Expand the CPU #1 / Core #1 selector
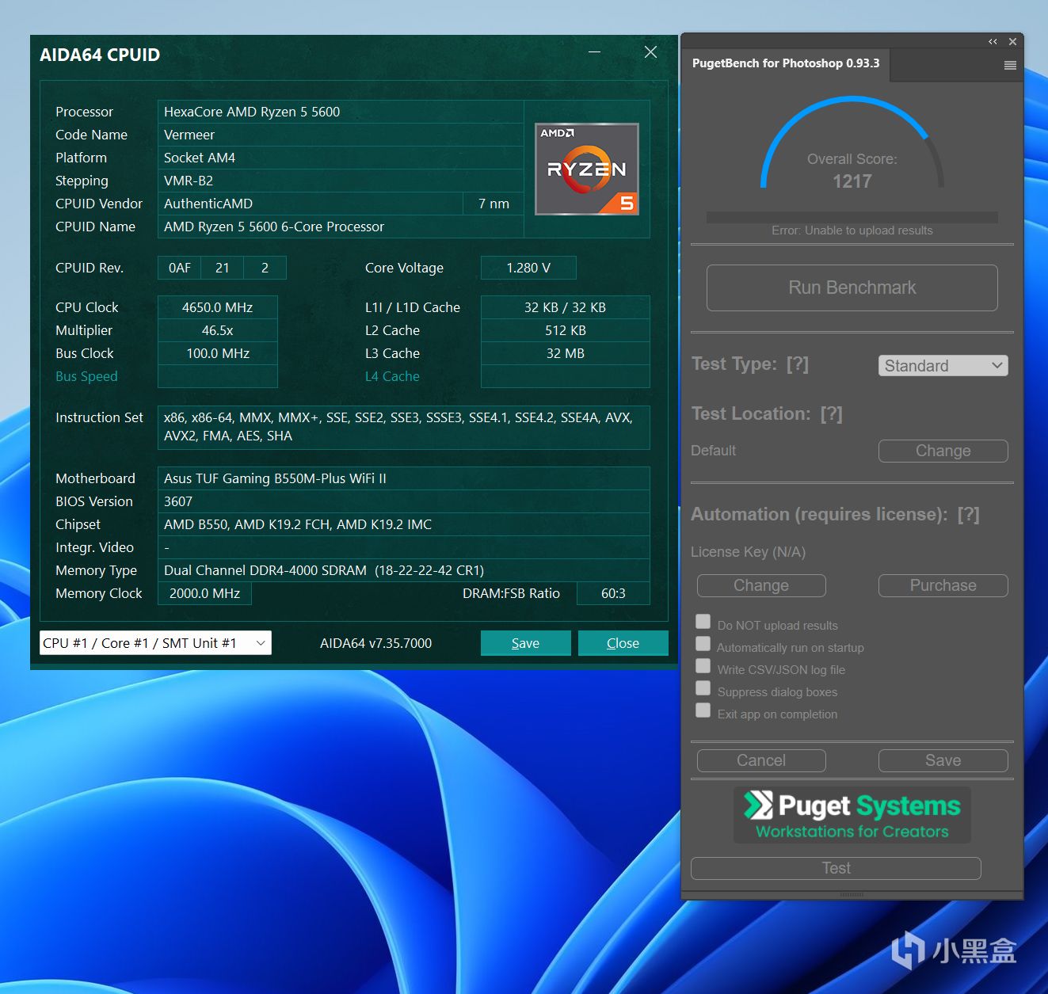The height and width of the screenshot is (994, 1048). (155, 643)
